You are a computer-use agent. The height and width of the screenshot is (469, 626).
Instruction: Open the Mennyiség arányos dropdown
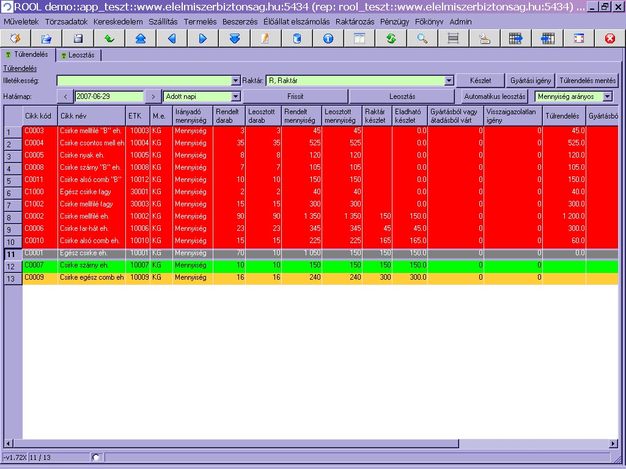606,96
